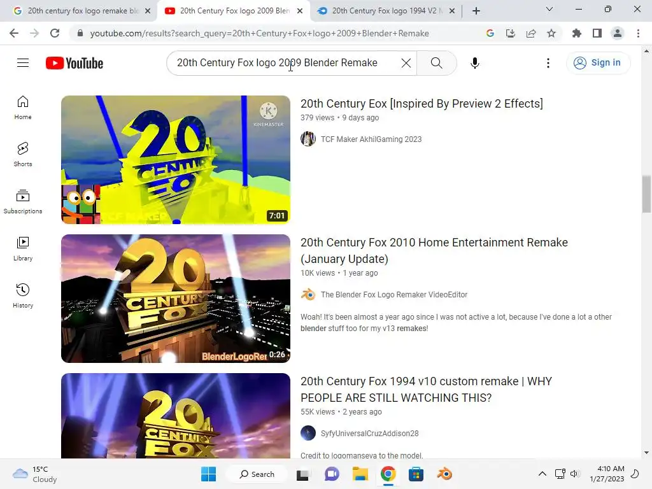Click the scrollbar down arrow
652x489 pixels.
point(646,453)
